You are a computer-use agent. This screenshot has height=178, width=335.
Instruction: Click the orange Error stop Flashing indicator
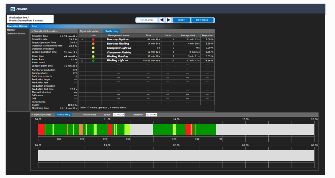tap(93, 44)
